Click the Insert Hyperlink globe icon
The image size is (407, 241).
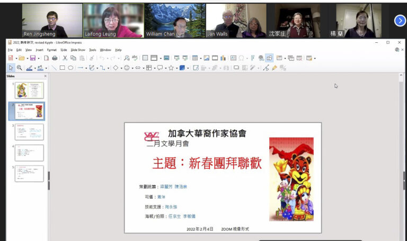click(x=261, y=58)
